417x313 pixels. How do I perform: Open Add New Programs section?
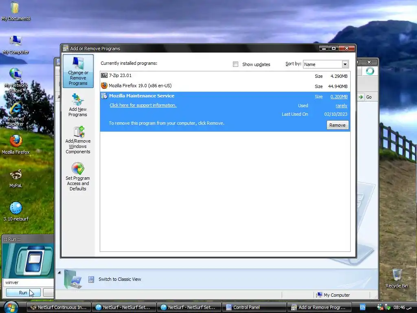point(78,105)
